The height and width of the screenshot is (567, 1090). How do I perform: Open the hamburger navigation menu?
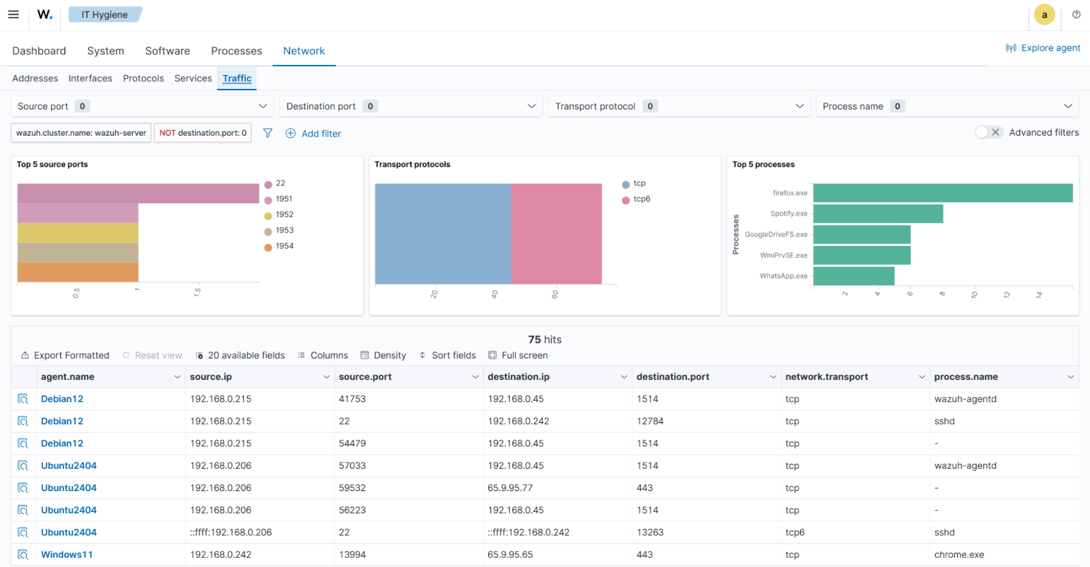pos(14,15)
